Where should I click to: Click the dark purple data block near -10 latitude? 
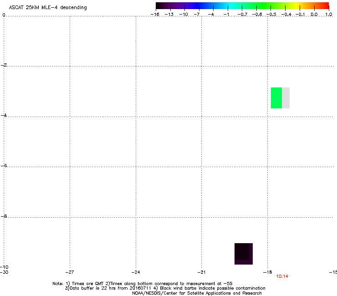pyautogui.click(x=244, y=254)
